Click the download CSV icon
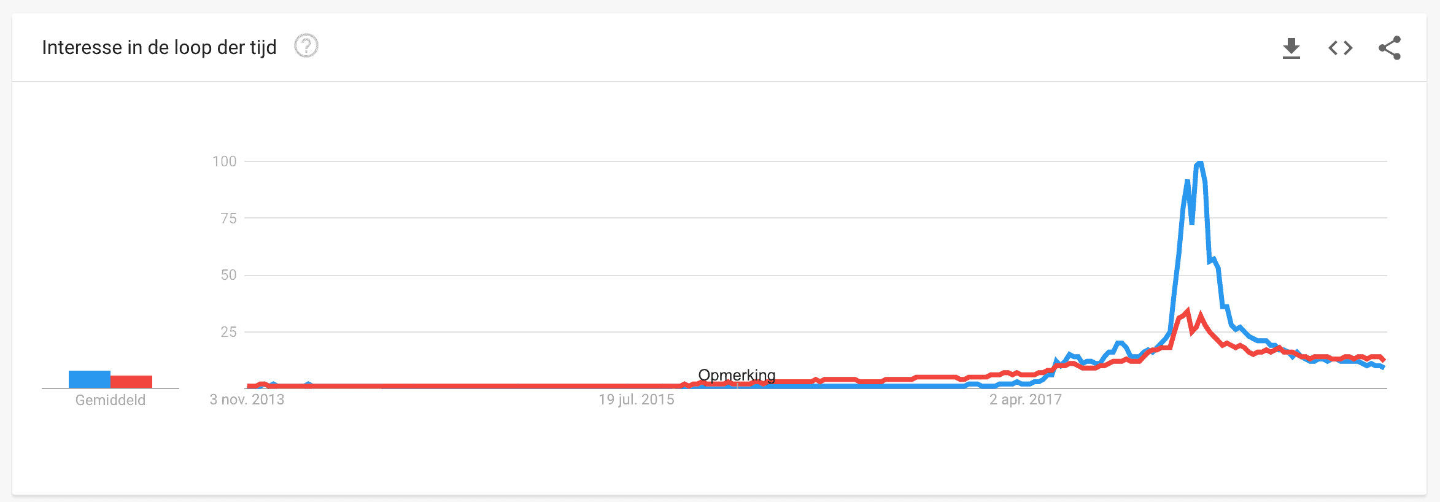The height and width of the screenshot is (502, 1440). (1291, 48)
